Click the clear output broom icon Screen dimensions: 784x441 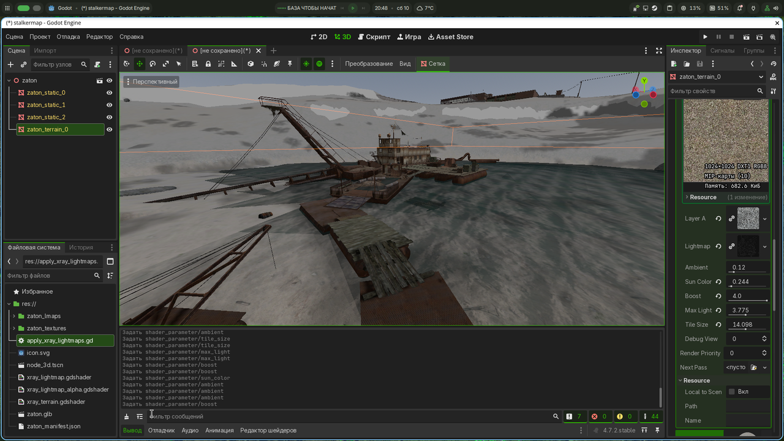127,417
